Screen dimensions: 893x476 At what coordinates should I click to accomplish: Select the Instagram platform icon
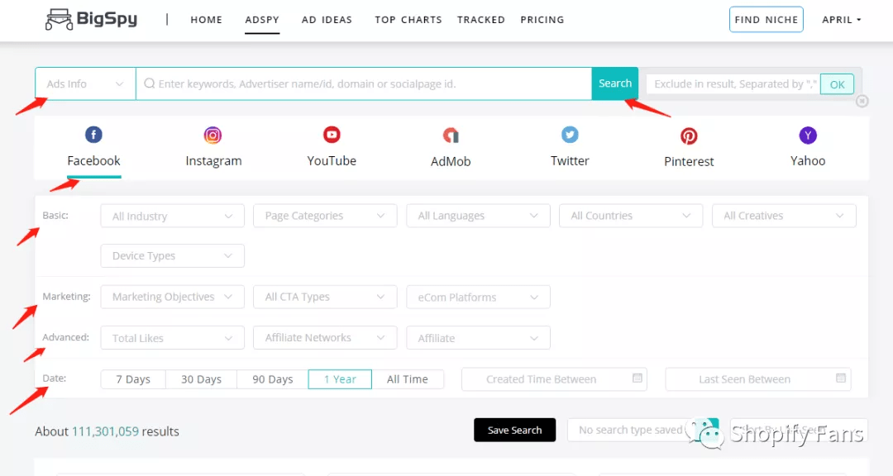[213, 135]
